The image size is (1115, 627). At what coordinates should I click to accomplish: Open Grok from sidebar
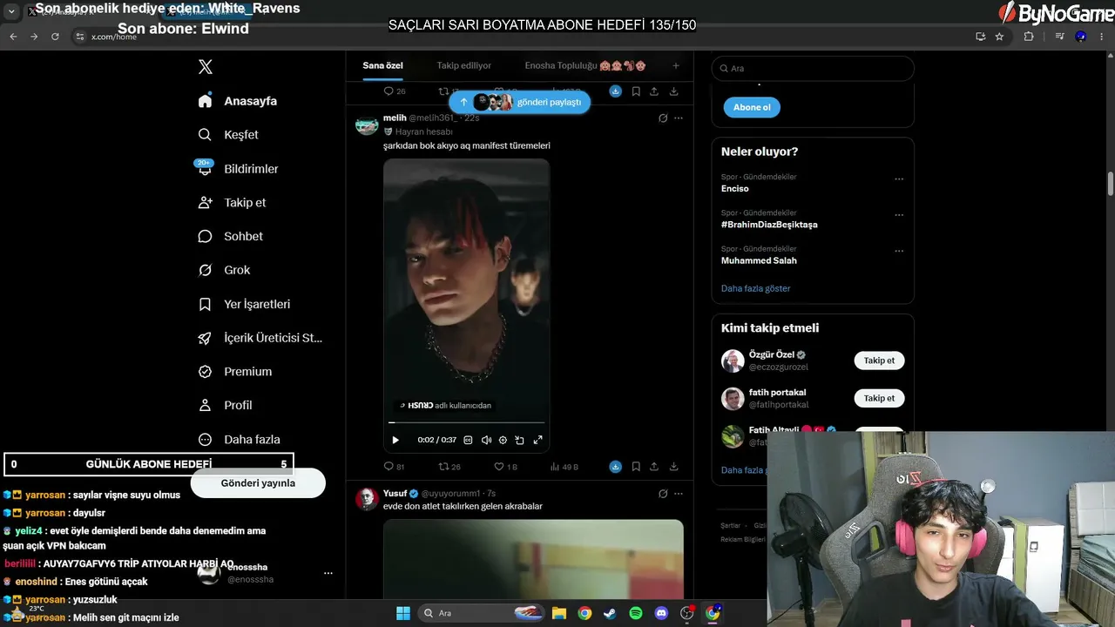(224, 270)
